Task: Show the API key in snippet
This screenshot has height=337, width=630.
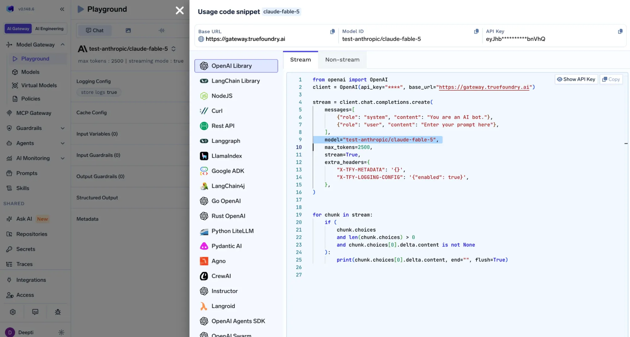Action: [x=576, y=79]
